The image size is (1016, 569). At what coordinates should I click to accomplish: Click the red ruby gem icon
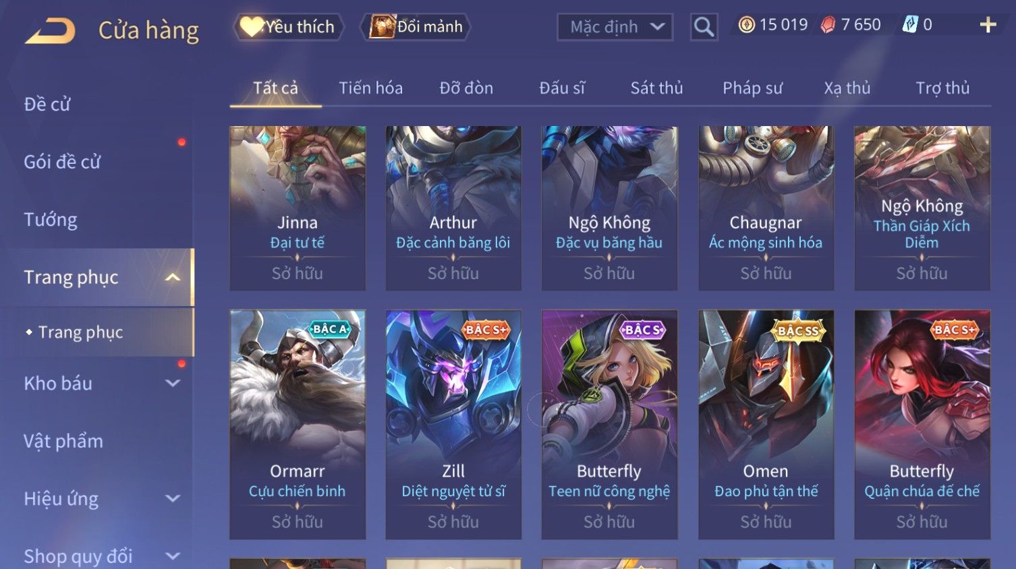point(828,25)
